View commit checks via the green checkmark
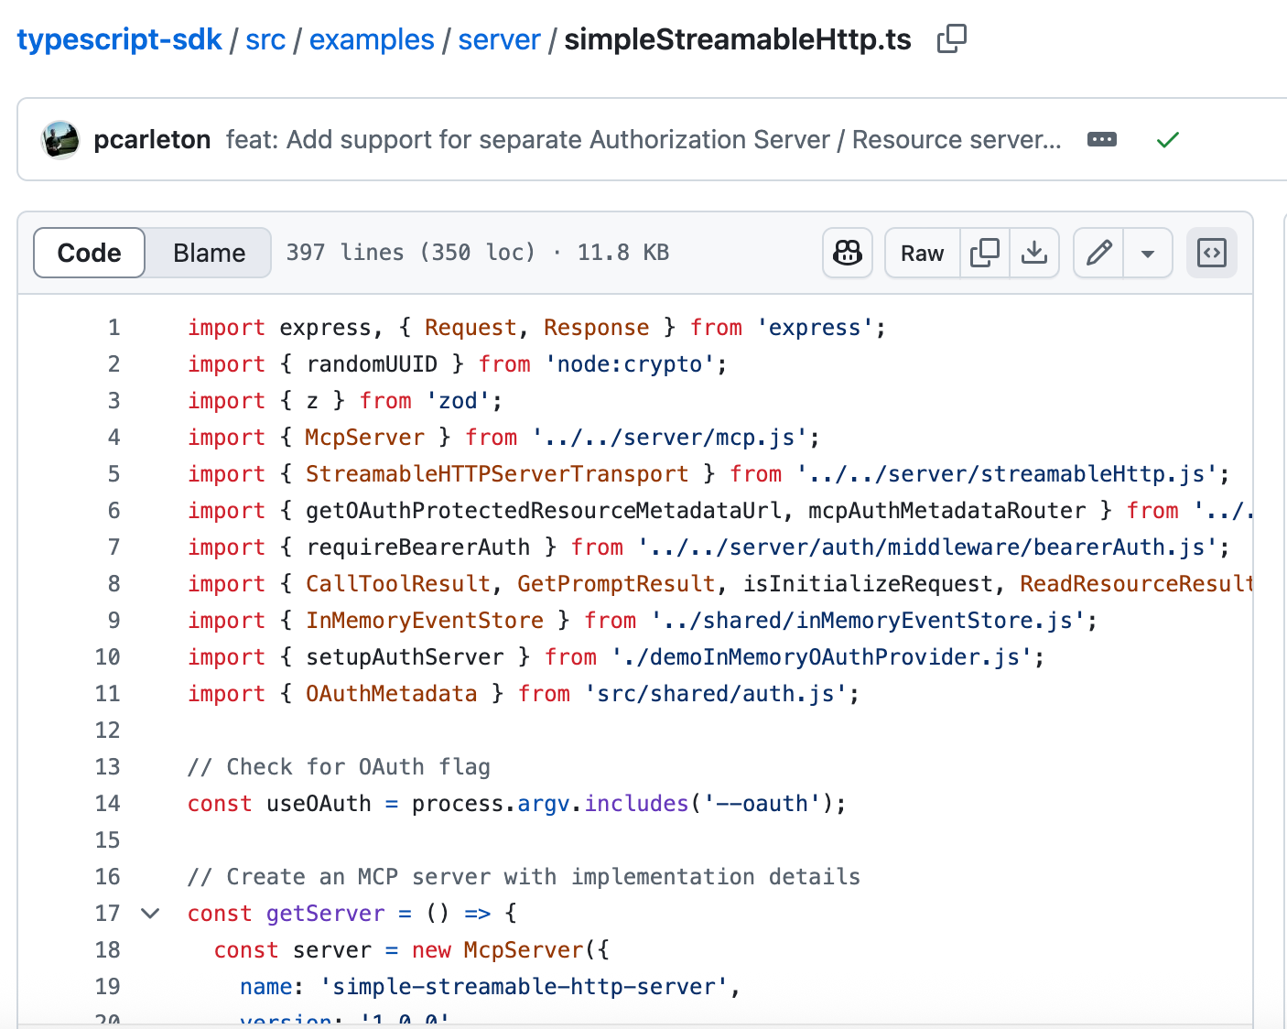Viewport: 1287px width, 1029px height. click(x=1167, y=139)
